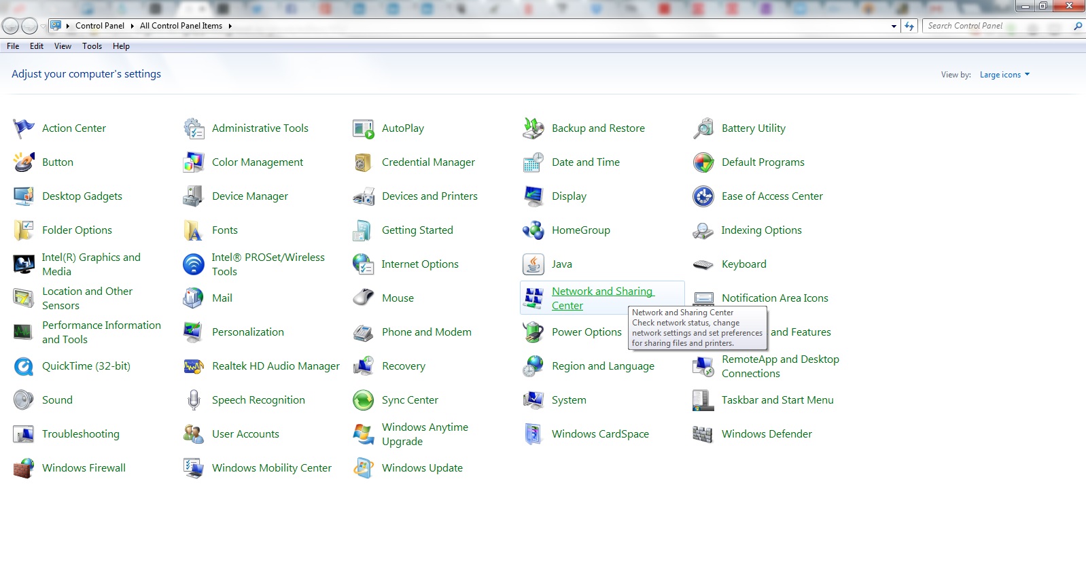
Task: Open the Devices and Printers icon
Action: pos(364,196)
